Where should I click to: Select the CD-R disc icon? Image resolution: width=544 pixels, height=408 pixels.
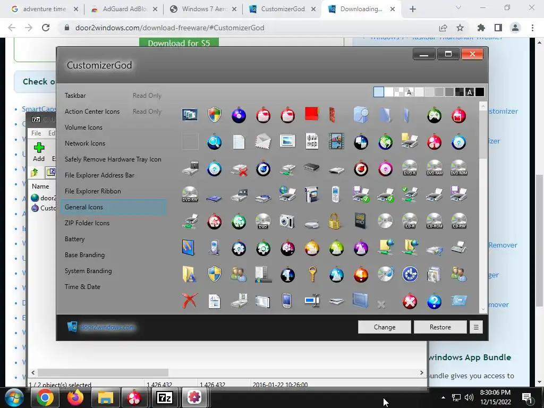[410, 222]
